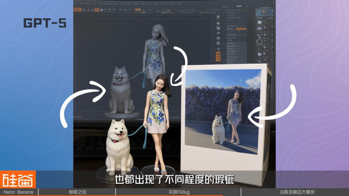
Task: Click the GPT-5 title label
Action: coord(45,23)
